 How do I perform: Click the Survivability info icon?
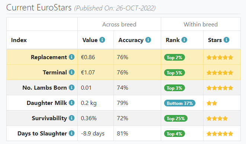71,118
